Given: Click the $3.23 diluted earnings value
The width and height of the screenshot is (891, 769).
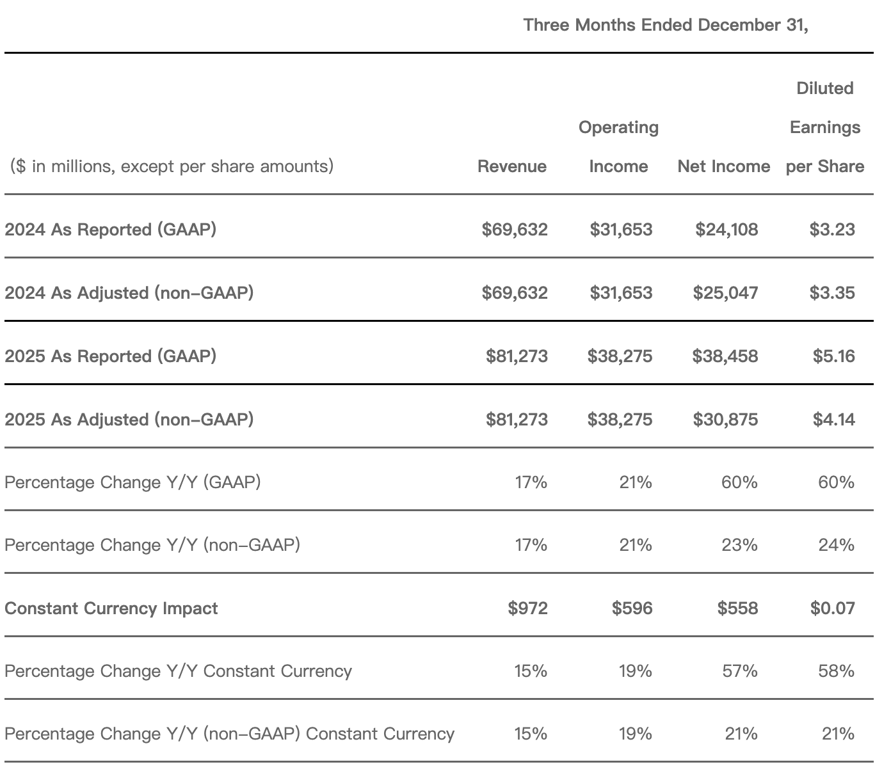Looking at the screenshot, I should coord(831,229).
